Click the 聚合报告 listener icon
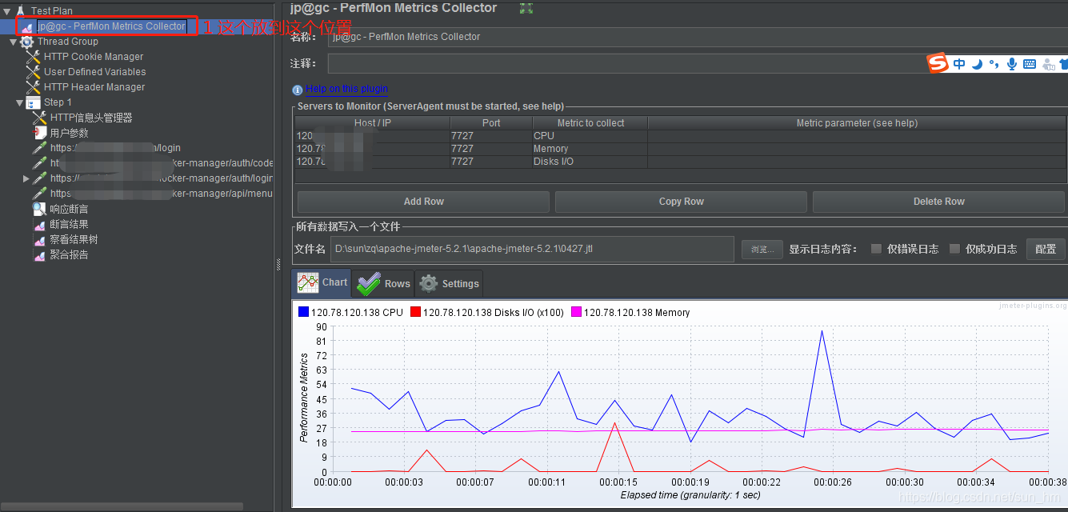 [39, 255]
